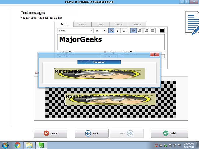Switch to the Text 2 tab
This screenshot has height=149, width=199.
82,25
